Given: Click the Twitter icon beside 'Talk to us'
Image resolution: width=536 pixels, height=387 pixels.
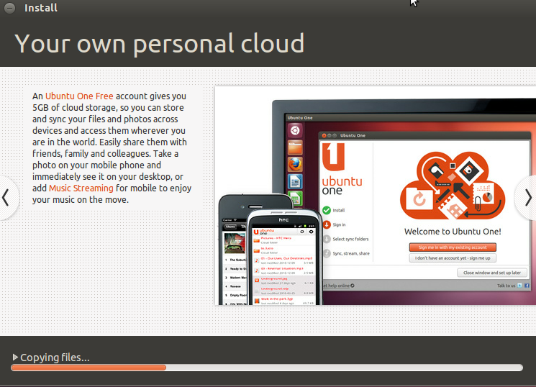Looking at the screenshot, I should click(520, 286).
